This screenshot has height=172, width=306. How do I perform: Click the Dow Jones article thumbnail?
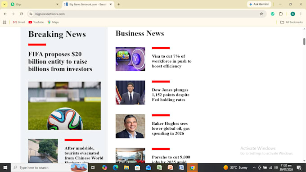tap(130, 93)
